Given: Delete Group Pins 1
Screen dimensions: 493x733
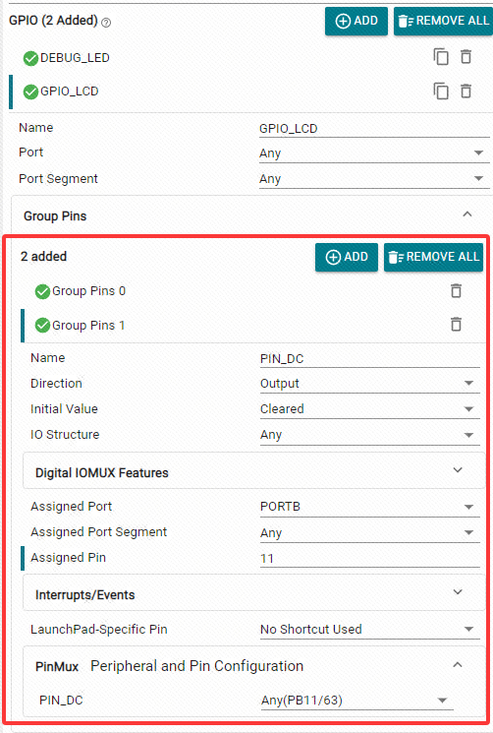Looking at the screenshot, I should [x=456, y=324].
